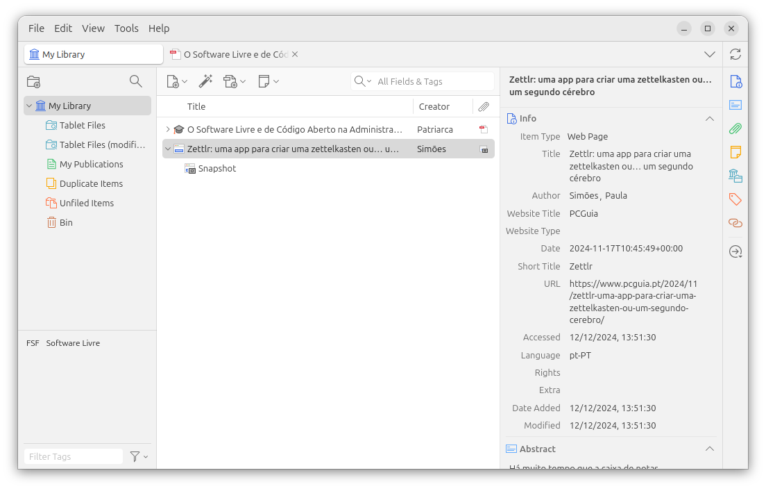Switch to the My Library tab
Screen dimensions: 766x489
[93, 54]
